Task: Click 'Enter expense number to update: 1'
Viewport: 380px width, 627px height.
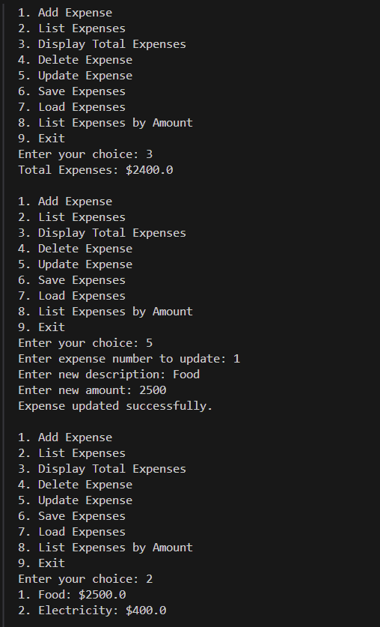Action: point(129,359)
